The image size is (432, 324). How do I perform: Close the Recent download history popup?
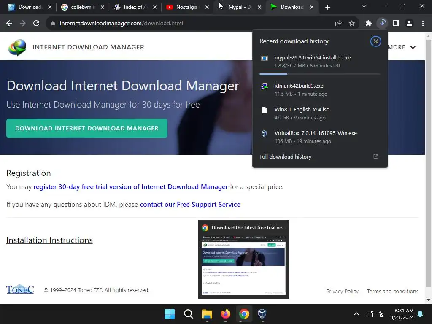375,41
